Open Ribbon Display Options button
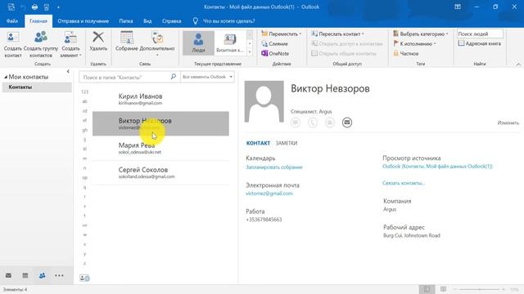The image size is (524, 294). (x=458, y=7)
